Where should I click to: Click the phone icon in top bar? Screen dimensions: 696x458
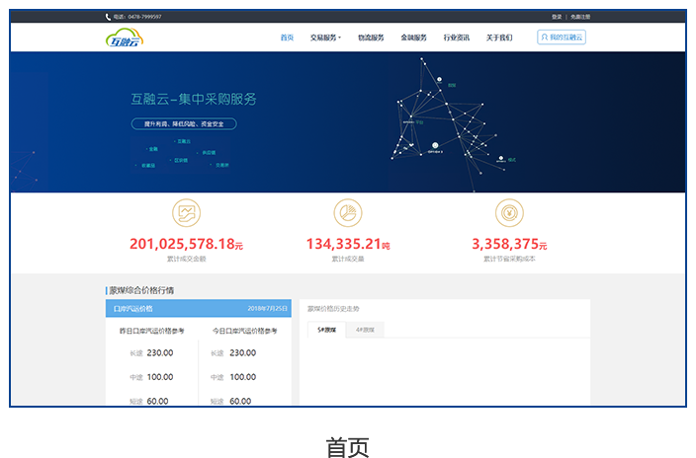(108, 17)
